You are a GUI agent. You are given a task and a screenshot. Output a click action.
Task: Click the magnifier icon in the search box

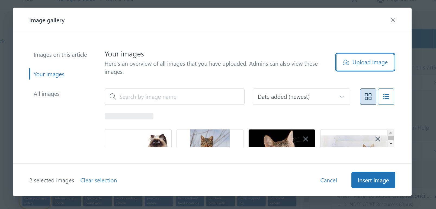coord(113,97)
